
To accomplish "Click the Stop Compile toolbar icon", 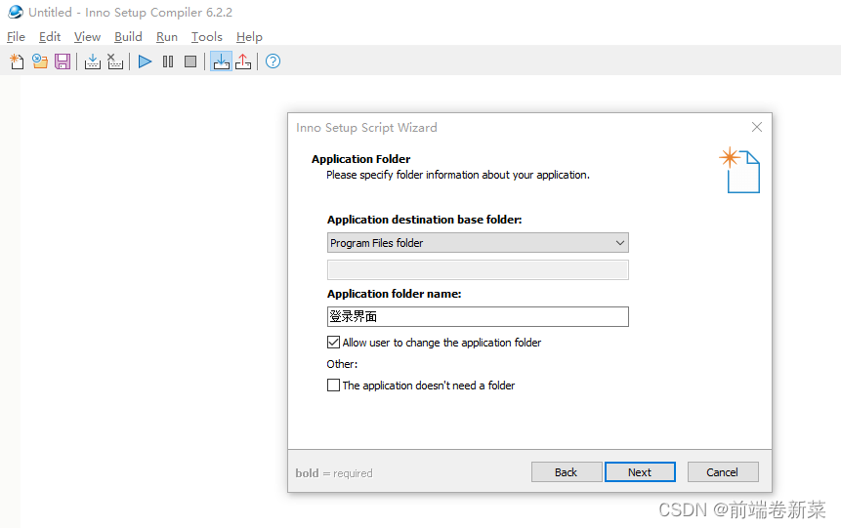I will tap(115, 61).
